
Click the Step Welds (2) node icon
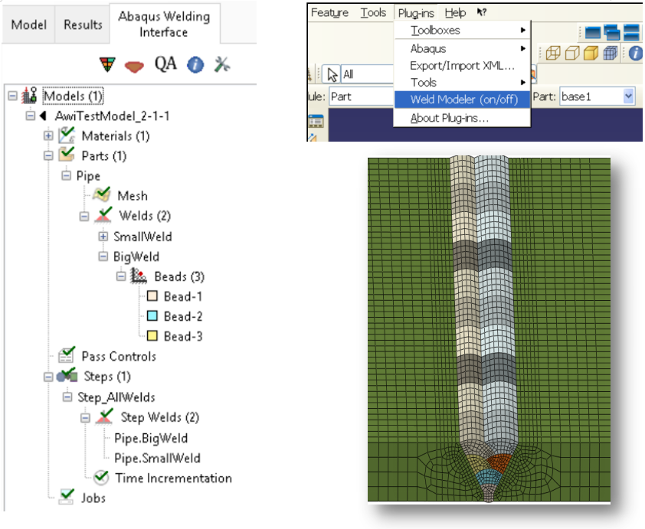click(104, 416)
